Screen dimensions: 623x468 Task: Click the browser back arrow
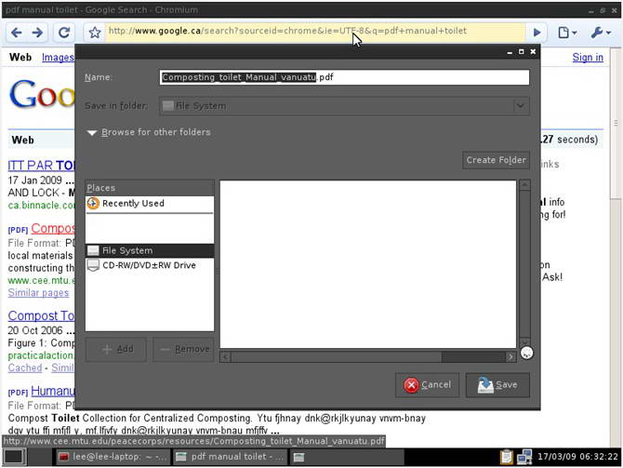[16, 32]
